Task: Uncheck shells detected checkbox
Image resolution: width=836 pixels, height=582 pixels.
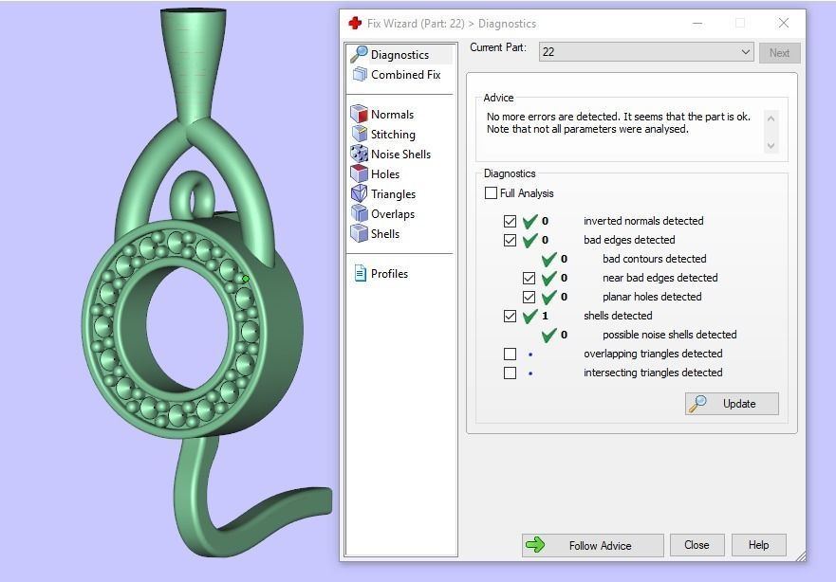Action: click(x=510, y=317)
